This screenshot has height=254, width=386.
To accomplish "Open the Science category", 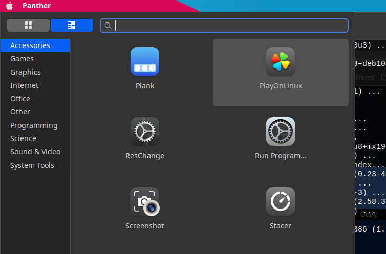I will pos(35,138).
